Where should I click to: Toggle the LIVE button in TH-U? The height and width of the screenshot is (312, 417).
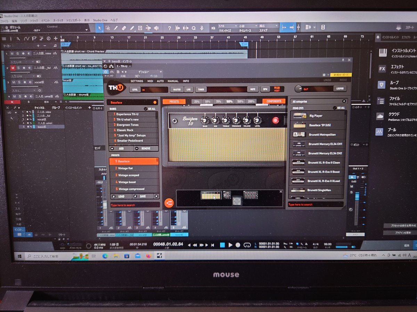point(189,89)
